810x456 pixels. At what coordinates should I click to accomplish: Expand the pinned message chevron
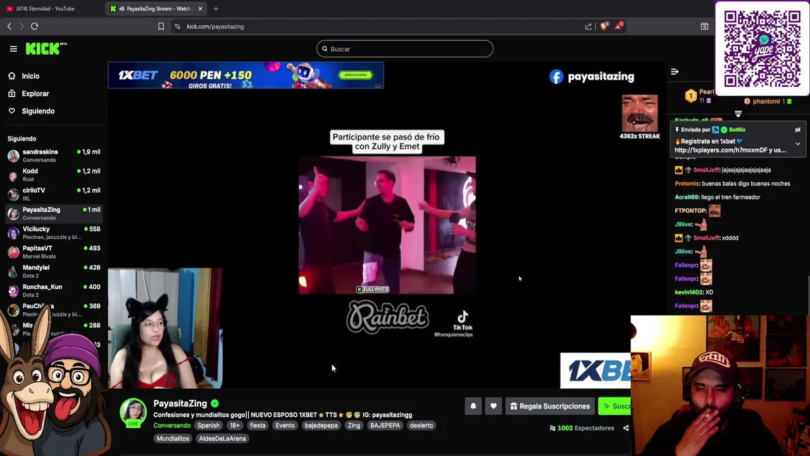[x=797, y=144]
